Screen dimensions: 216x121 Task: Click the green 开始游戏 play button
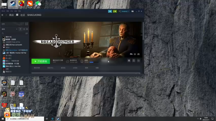coord(41,61)
